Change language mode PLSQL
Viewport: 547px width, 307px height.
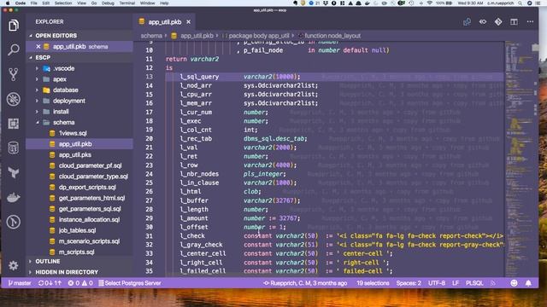tap(474, 283)
